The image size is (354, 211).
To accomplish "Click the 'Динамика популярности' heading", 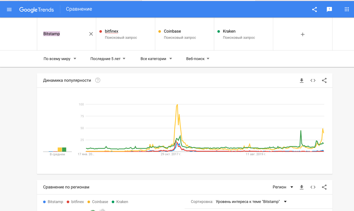I will [67, 80].
